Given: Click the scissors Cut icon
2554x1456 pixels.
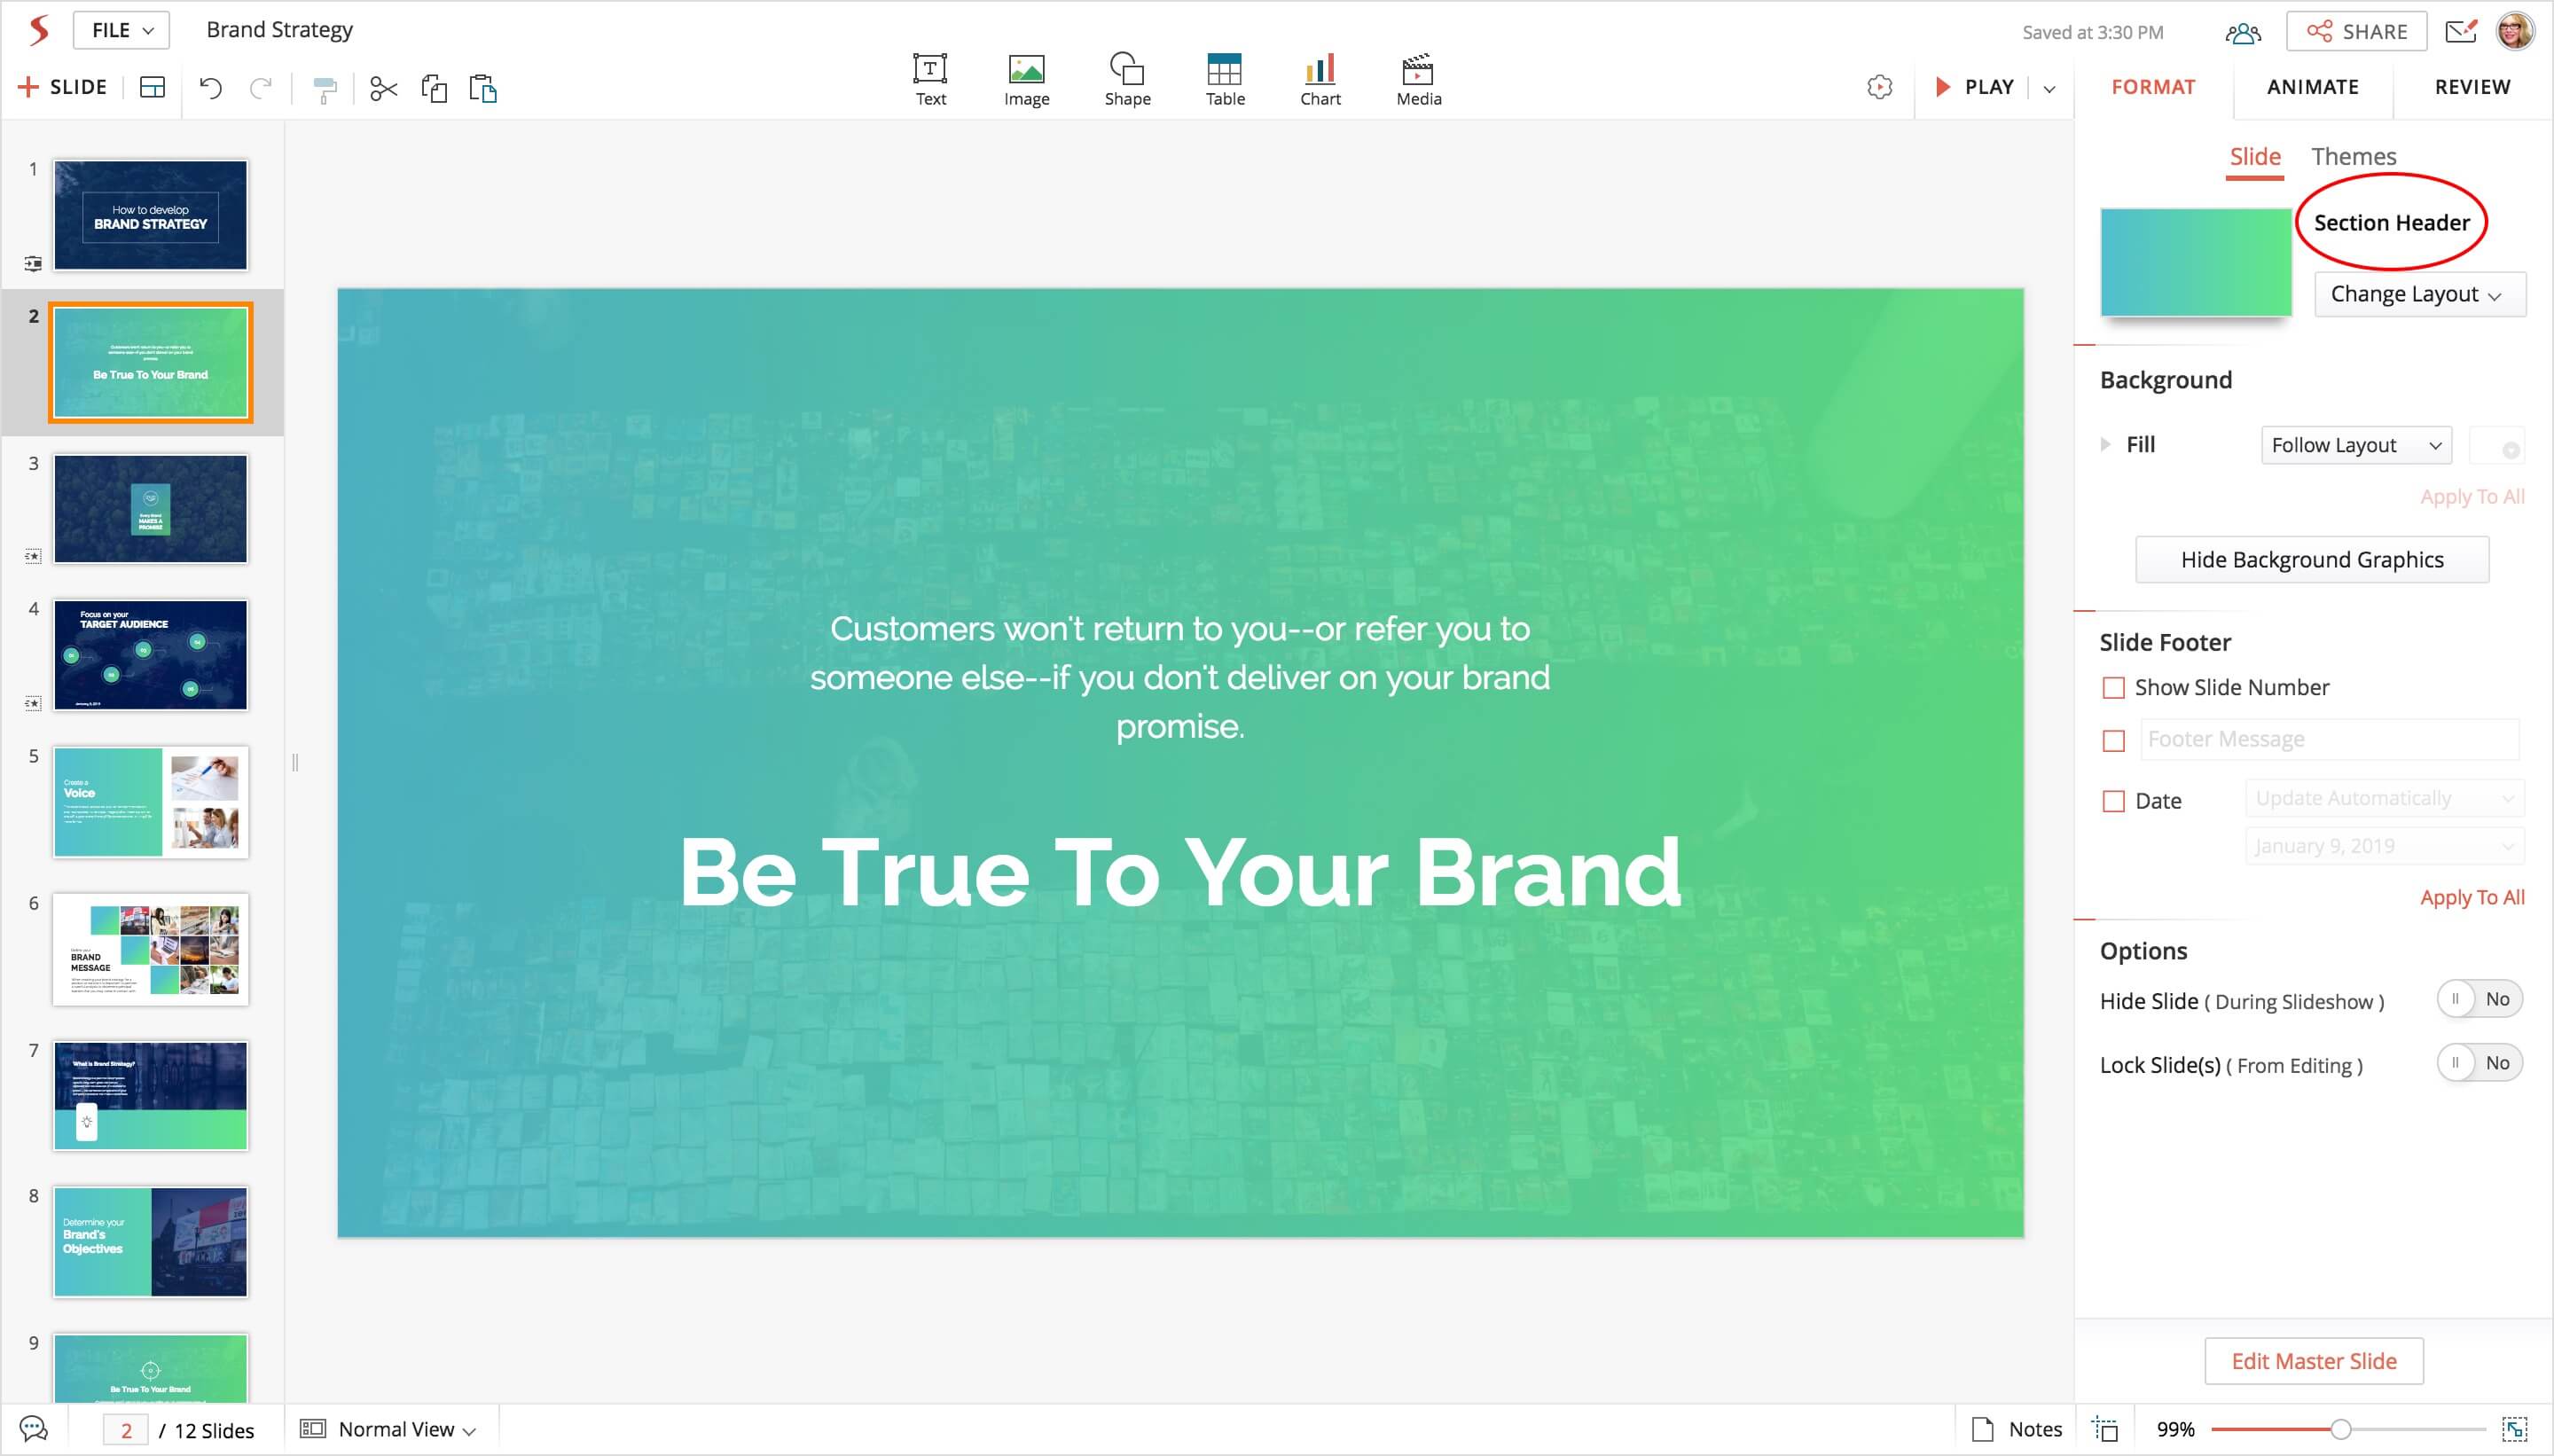Looking at the screenshot, I should tap(383, 89).
